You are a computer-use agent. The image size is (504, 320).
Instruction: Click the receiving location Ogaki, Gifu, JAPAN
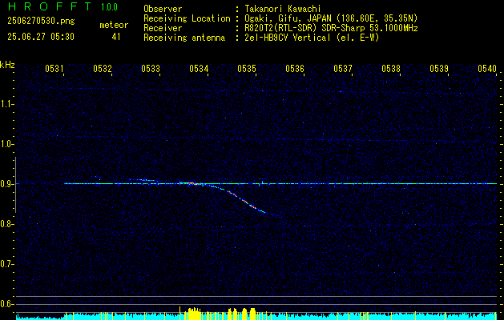pos(288,18)
